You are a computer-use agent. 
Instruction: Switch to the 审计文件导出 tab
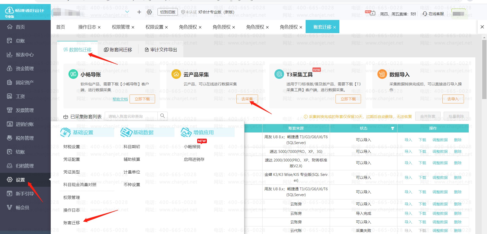point(161,50)
